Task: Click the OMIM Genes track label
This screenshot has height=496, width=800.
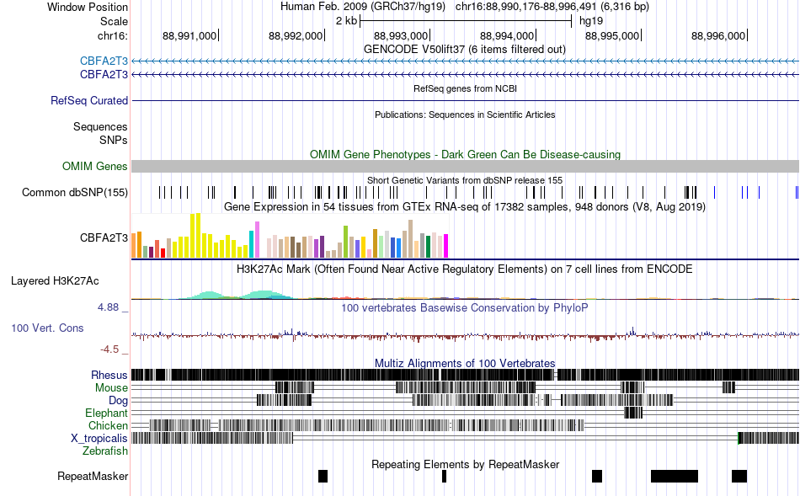Action: (x=94, y=167)
